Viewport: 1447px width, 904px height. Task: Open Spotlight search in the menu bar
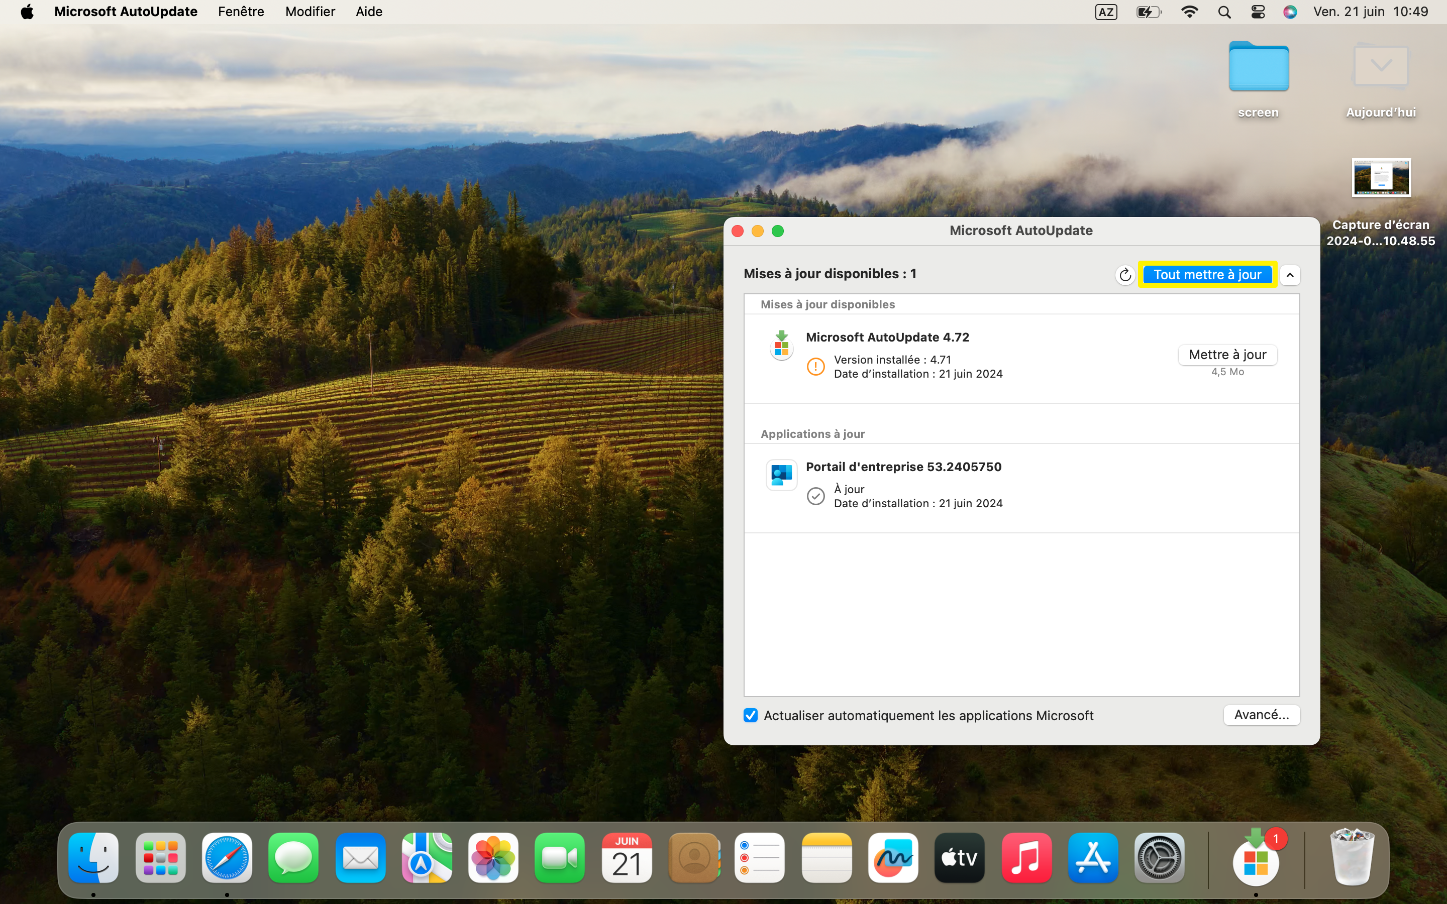tap(1224, 12)
